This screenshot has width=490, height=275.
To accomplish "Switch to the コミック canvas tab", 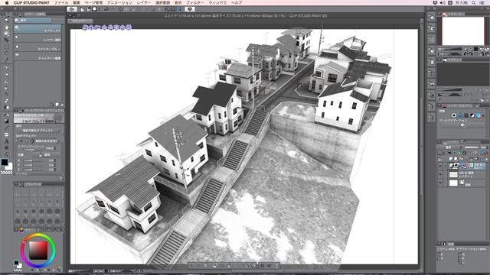I will tap(80, 21).
